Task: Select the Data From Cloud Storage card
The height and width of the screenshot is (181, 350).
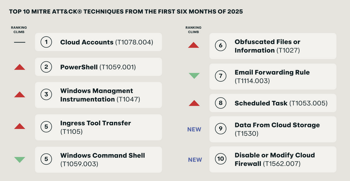Action: click(273, 129)
